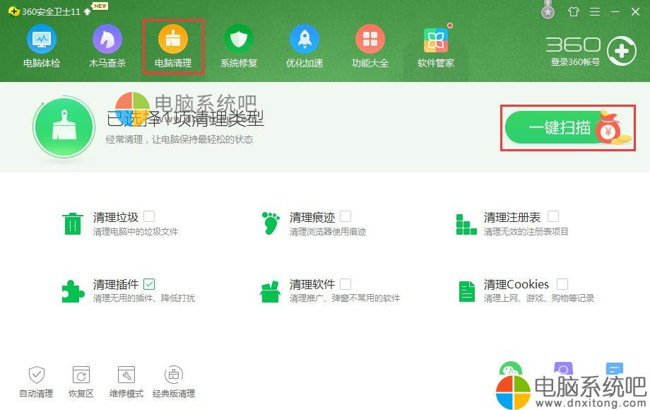Select the 木马查杀 trojan scan icon
This screenshot has height=410, width=650.
pyautogui.click(x=107, y=39)
